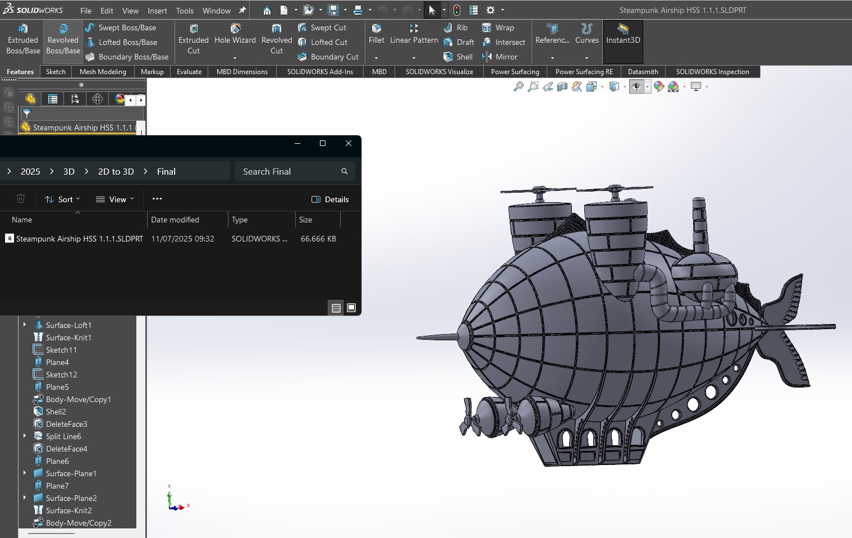Open the Sort dropdown in File Explorer
Viewport: 852px width, 538px height.
(62, 199)
